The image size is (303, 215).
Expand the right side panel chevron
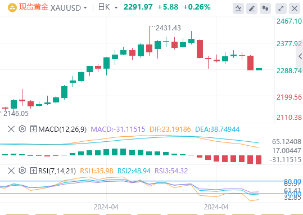point(300,56)
